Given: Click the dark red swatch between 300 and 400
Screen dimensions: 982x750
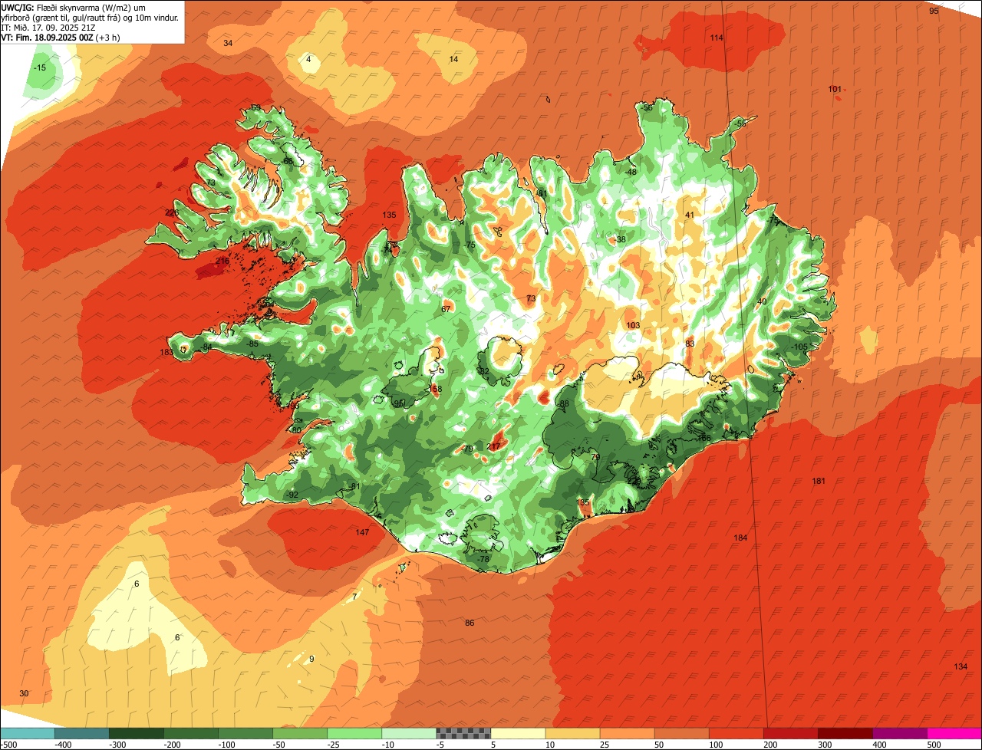Looking at the screenshot, I should (845, 733).
